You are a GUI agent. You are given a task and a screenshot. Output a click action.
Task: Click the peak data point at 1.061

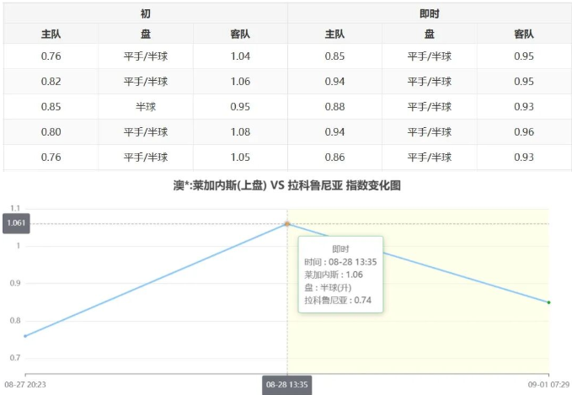coord(287,223)
